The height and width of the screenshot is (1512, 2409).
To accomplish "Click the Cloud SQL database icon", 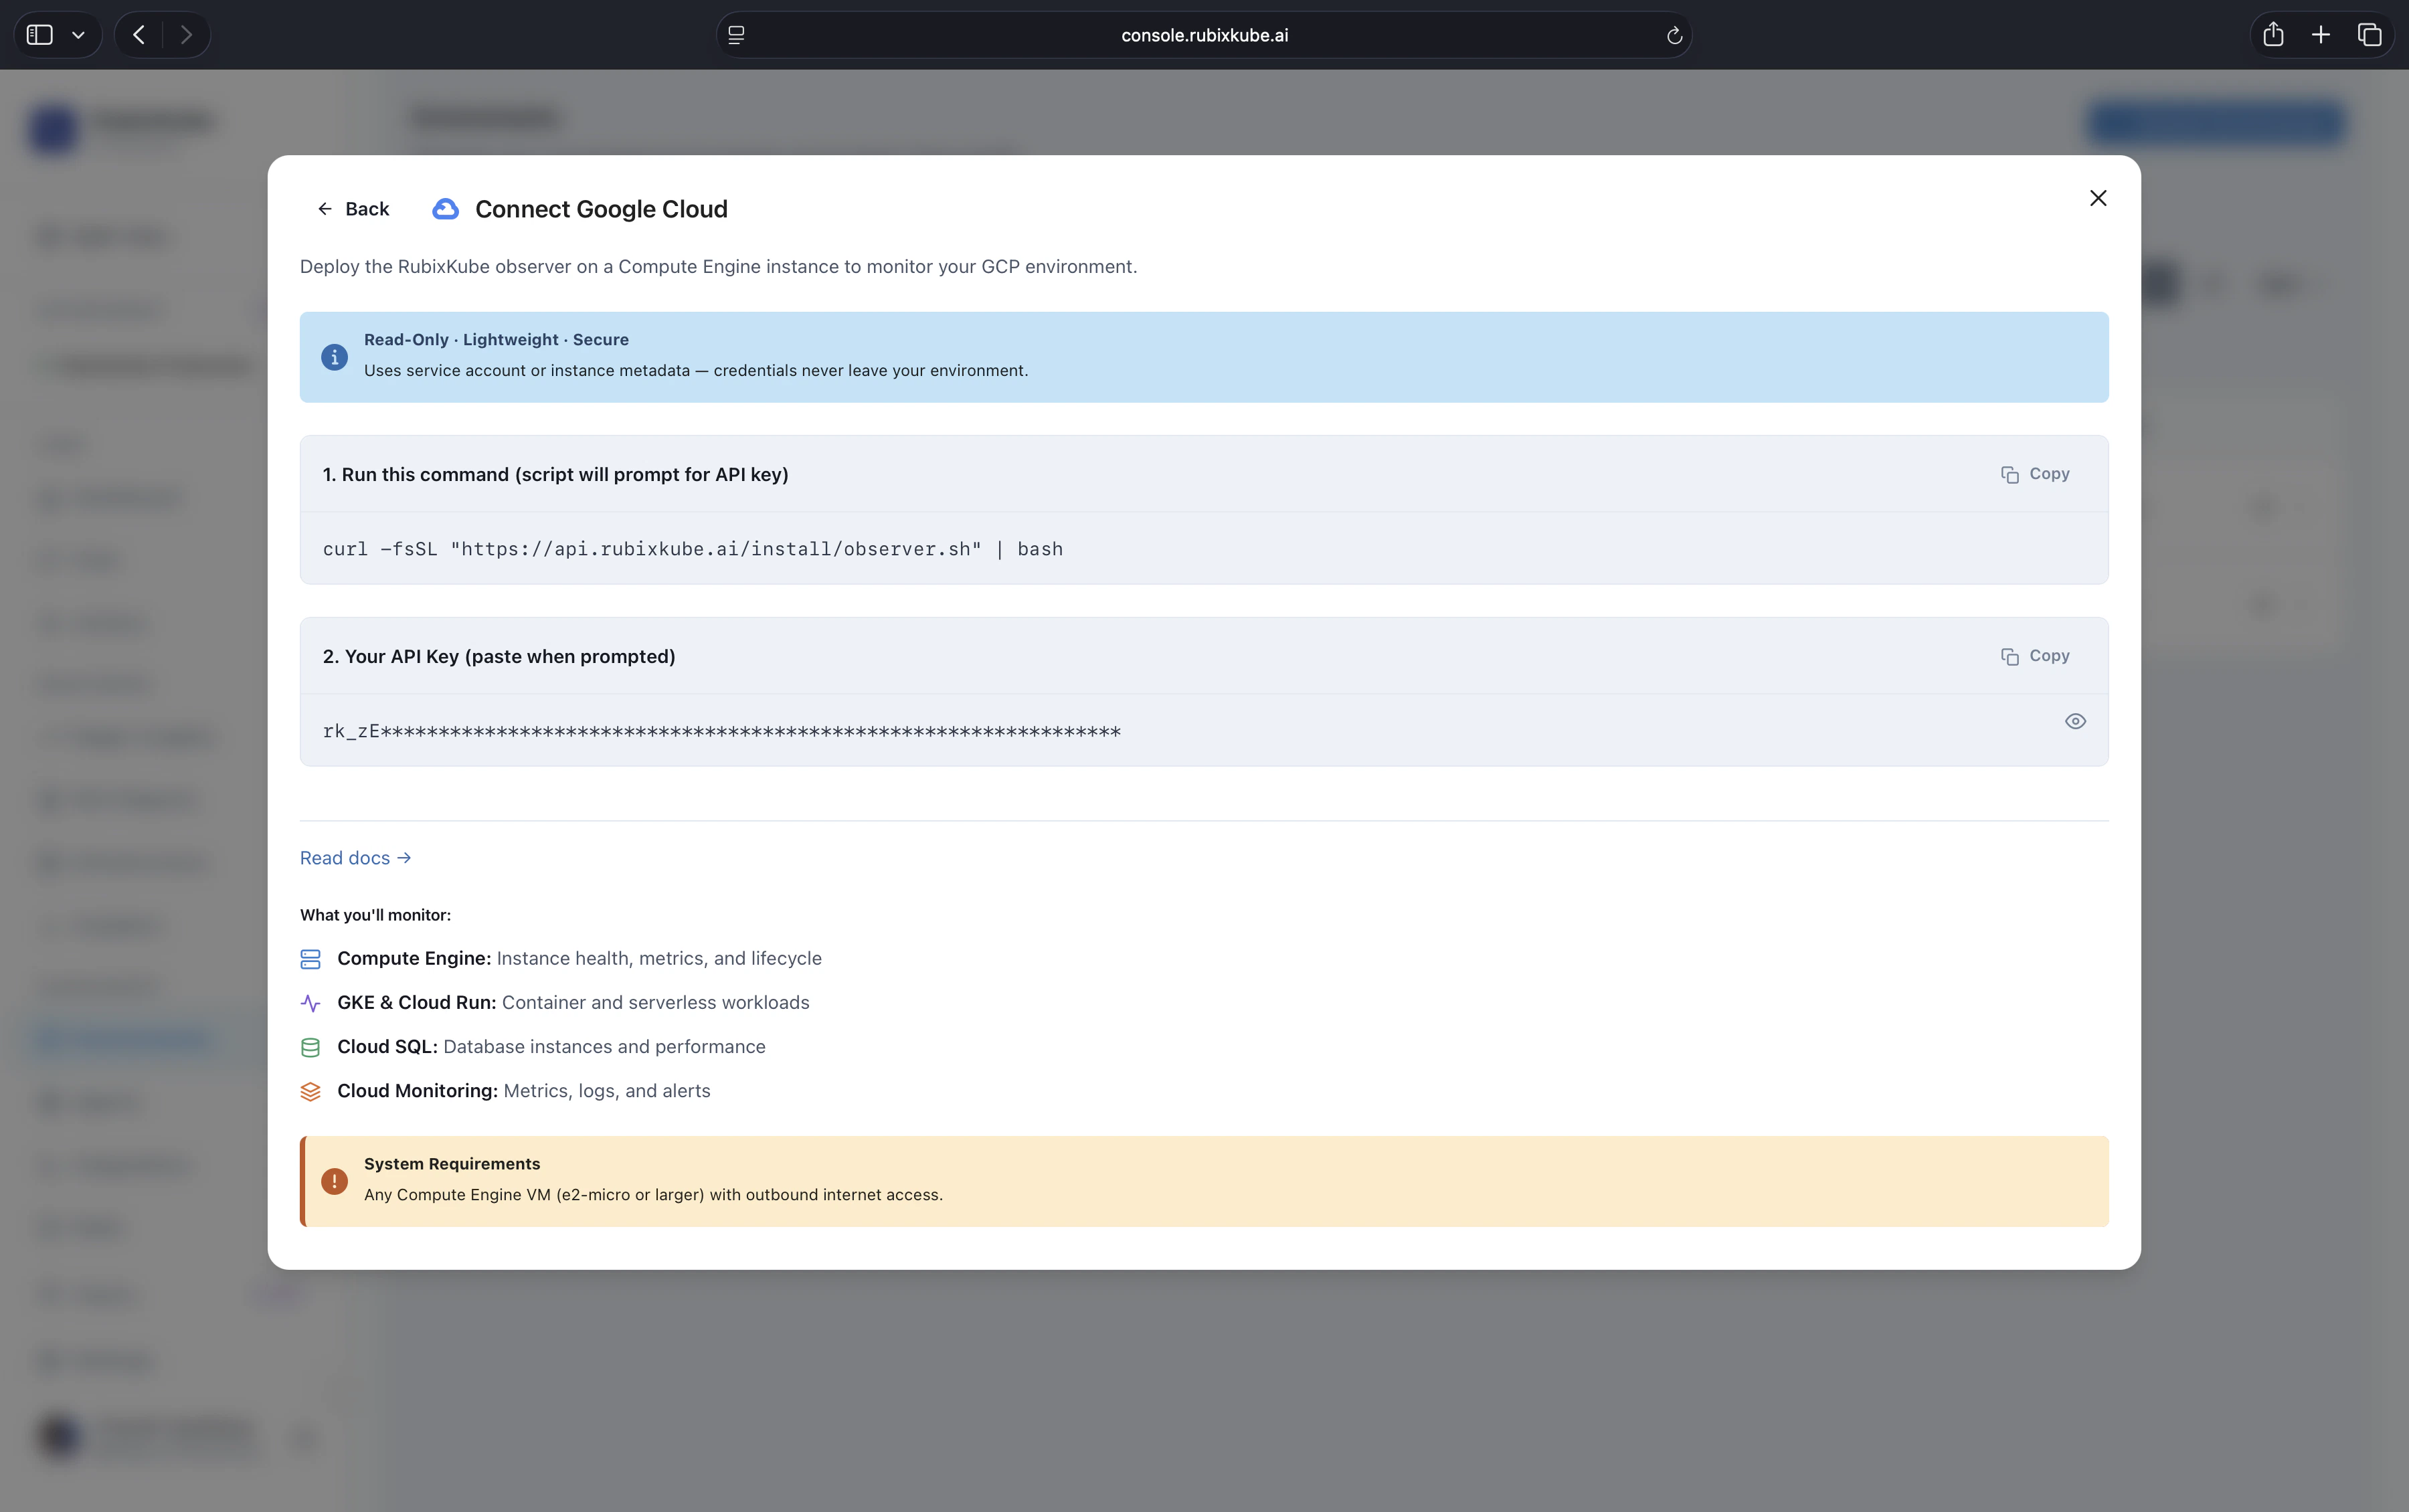I will 311,1046.
